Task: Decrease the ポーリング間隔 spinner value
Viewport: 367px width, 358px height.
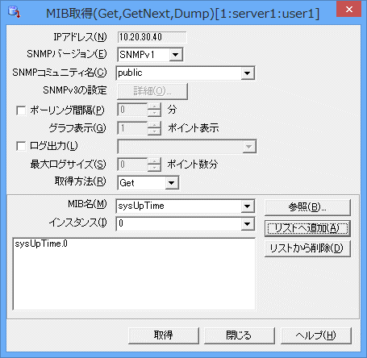Action: click(x=154, y=113)
